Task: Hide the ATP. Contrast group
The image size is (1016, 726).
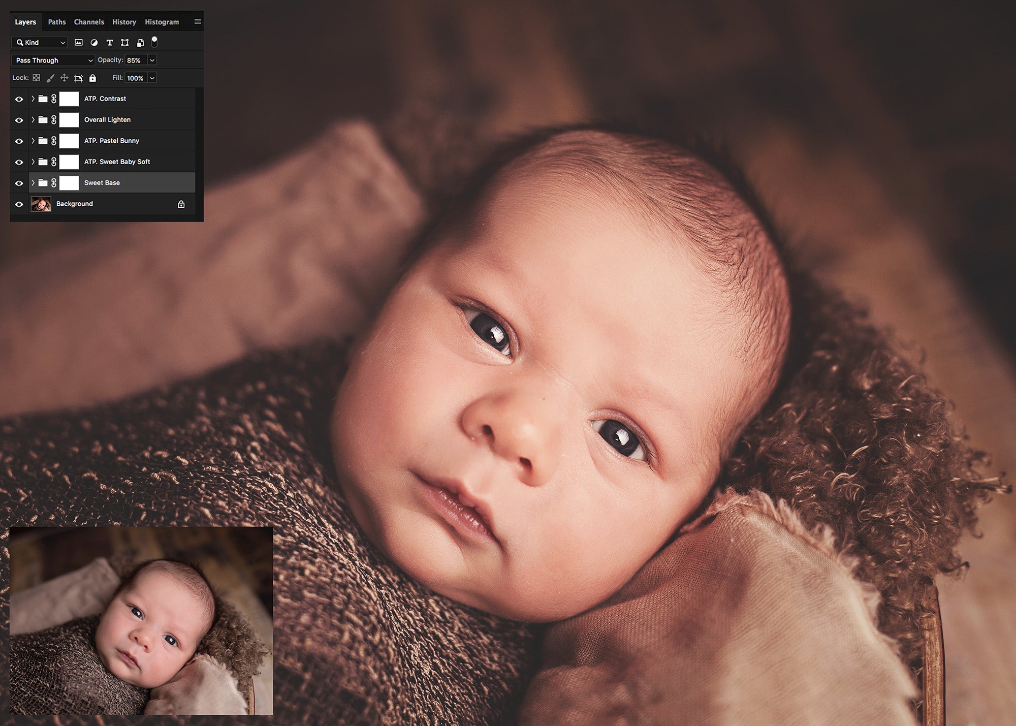Action: (19, 99)
